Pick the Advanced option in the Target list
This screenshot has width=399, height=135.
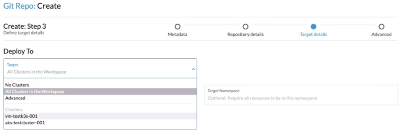pos(15,98)
